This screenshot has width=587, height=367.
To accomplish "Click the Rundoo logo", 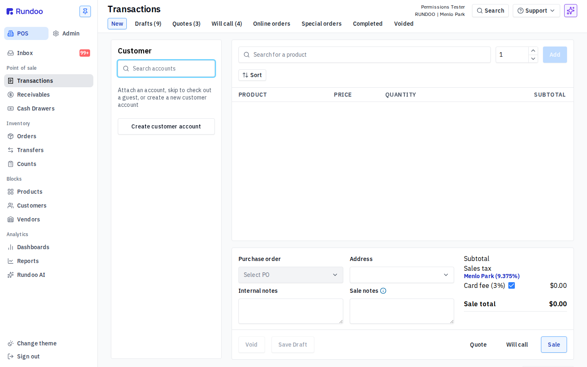I will click(24, 11).
